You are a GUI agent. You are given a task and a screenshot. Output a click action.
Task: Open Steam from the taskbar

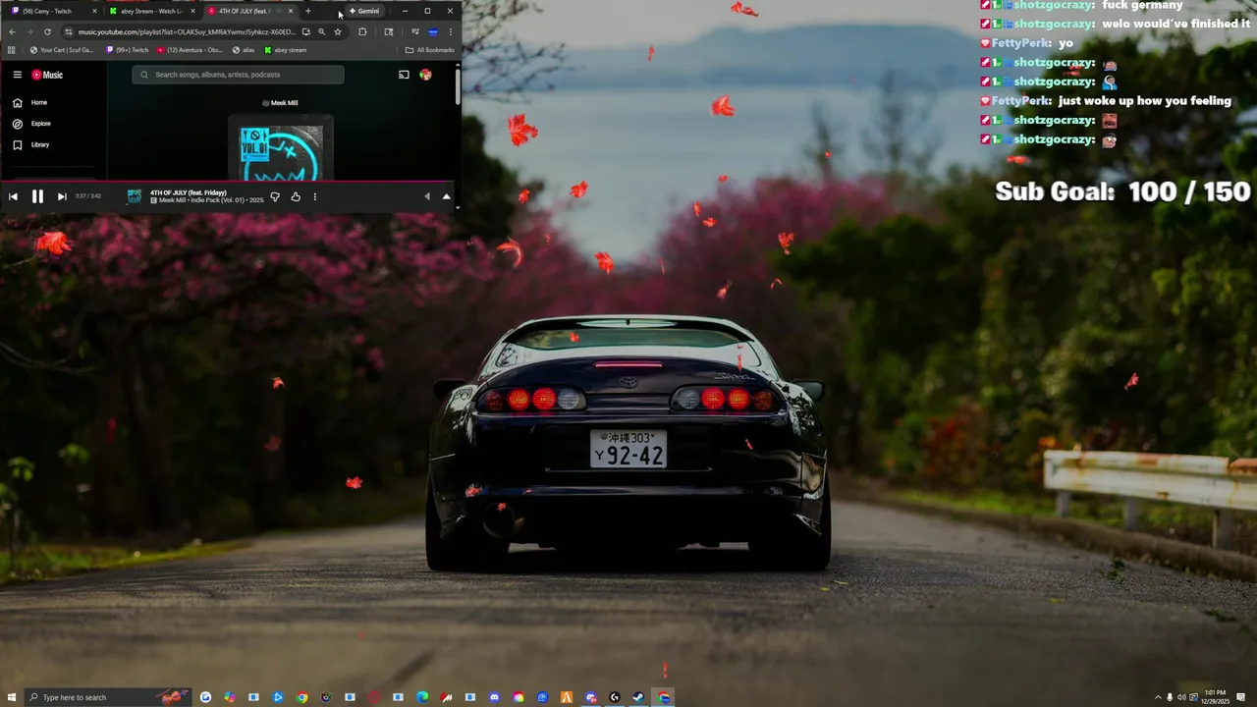638,697
